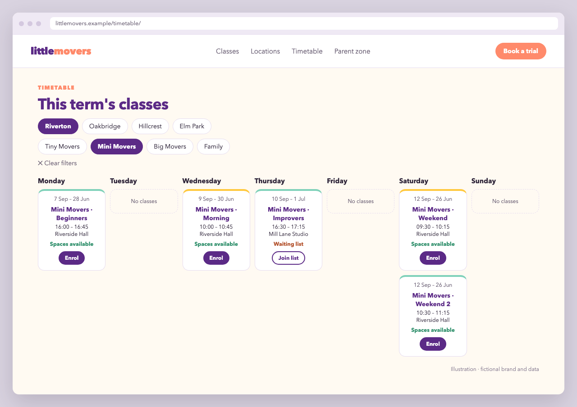This screenshot has width=577, height=407.
Task: Select the Hillcrest location filter
Action: coord(150,126)
